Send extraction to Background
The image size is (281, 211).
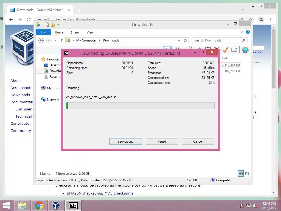pyautogui.click(x=125, y=141)
